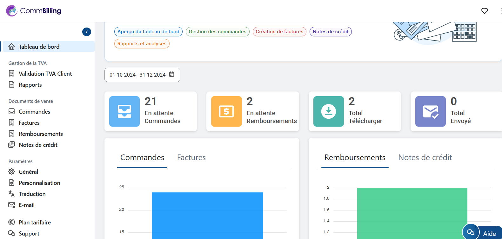Viewport: 502px width, 239px height.
Task: Click the 2 En attente Remboursements card text
Action: (x=272, y=110)
